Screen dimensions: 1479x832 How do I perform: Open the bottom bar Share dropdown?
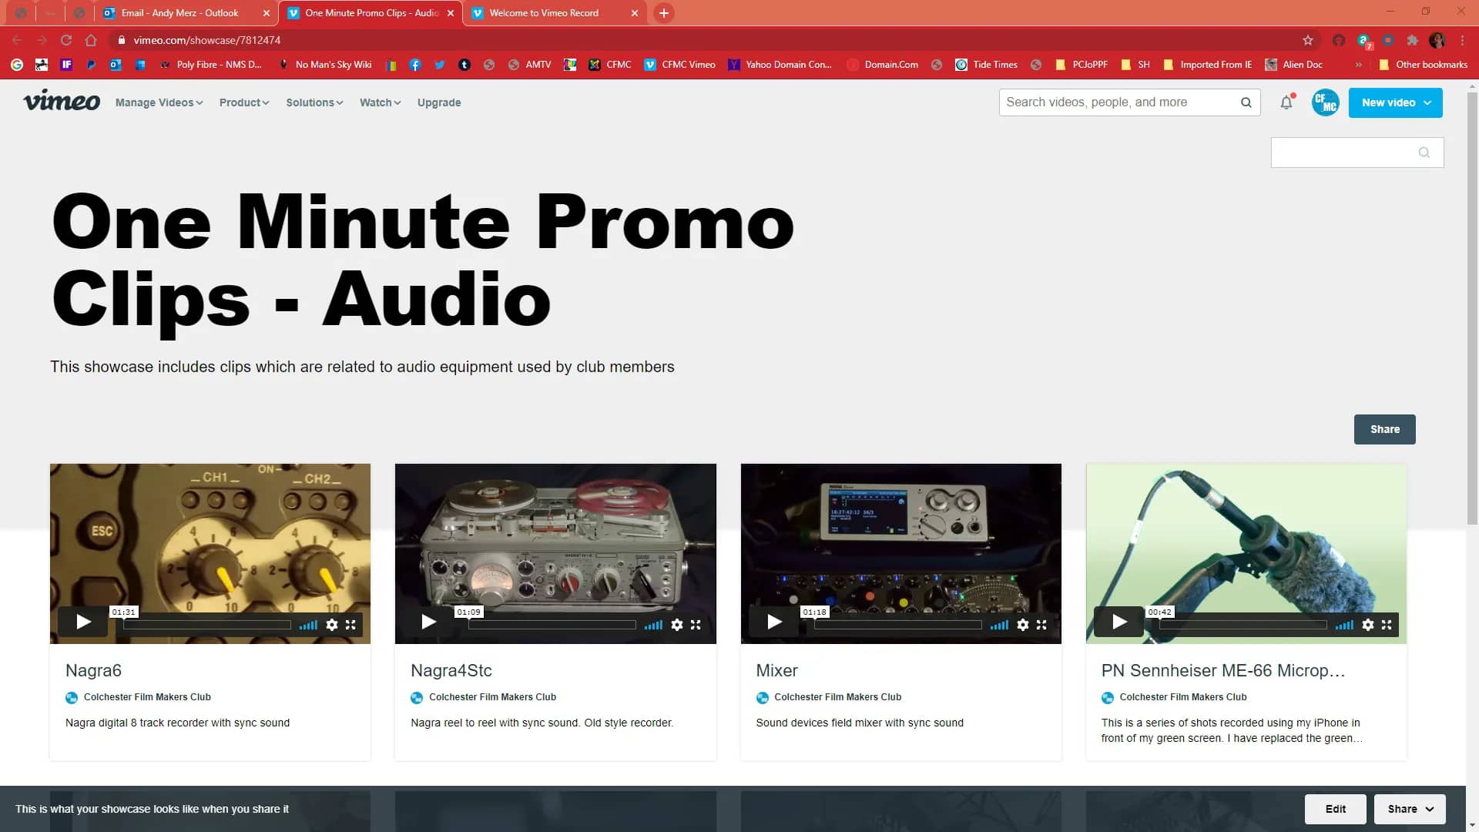1410,809
